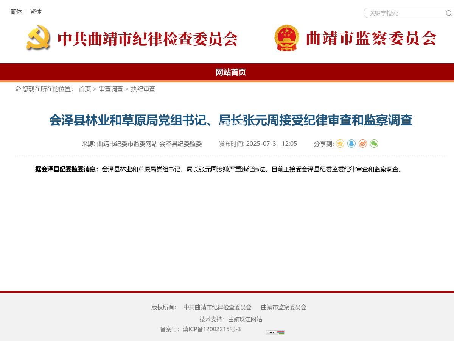Click the home icon in the breadcrumb bar
The image size is (454, 341).
[17, 89]
